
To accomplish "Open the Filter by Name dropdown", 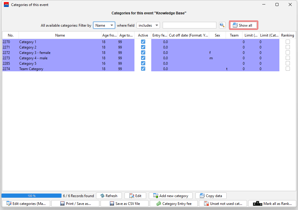I will tap(104, 25).
